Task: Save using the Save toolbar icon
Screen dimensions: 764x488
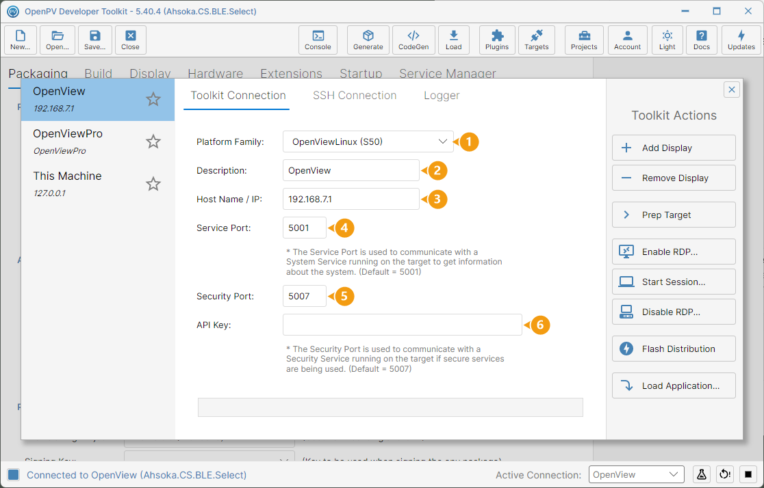Action: (95, 40)
